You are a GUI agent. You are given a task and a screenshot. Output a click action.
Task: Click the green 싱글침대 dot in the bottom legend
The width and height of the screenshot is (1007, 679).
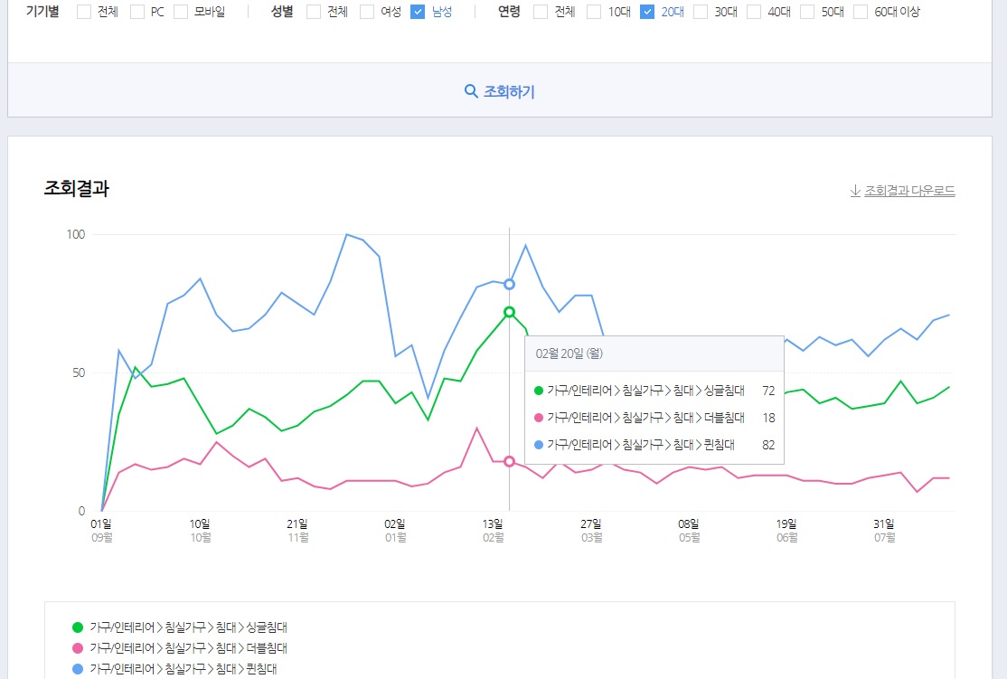(78, 627)
